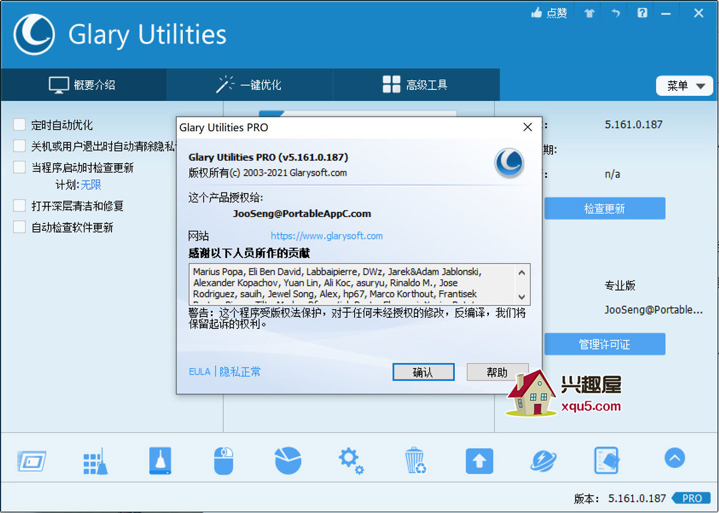
Task: Open the planet browser assistant icon
Action: pos(543,461)
